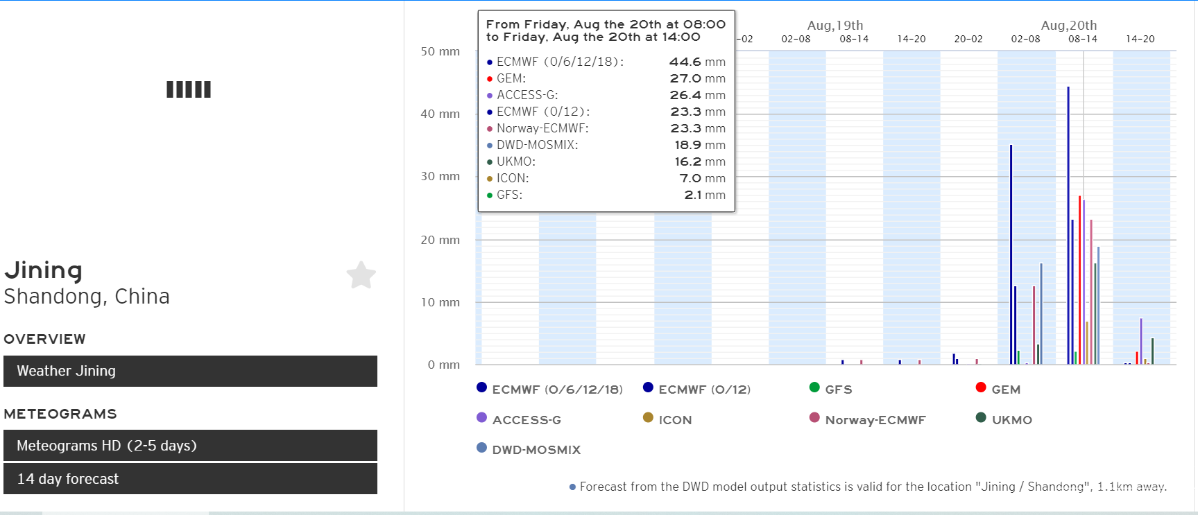Click the Aug,20th date label

click(1069, 25)
